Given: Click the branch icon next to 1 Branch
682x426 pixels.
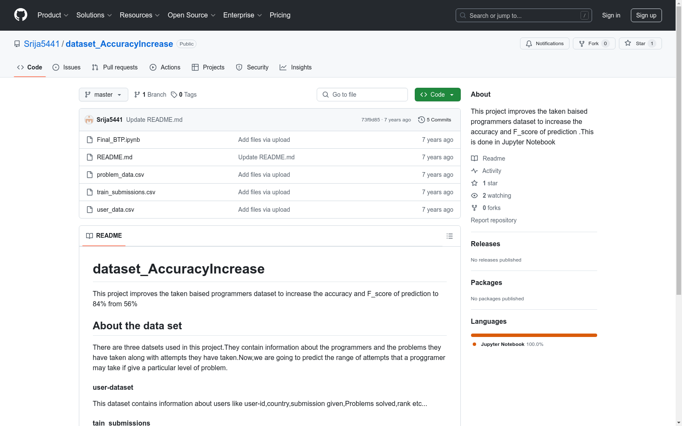Looking at the screenshot, I should pyautogui.click(x=137, y=95).
